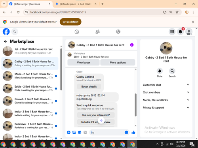Open a new browser tab
The image size is (198, 148).
(103, 4)
